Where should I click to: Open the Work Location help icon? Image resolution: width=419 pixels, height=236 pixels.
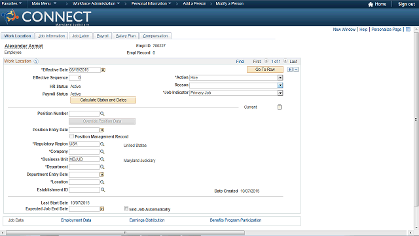point(36,61)
